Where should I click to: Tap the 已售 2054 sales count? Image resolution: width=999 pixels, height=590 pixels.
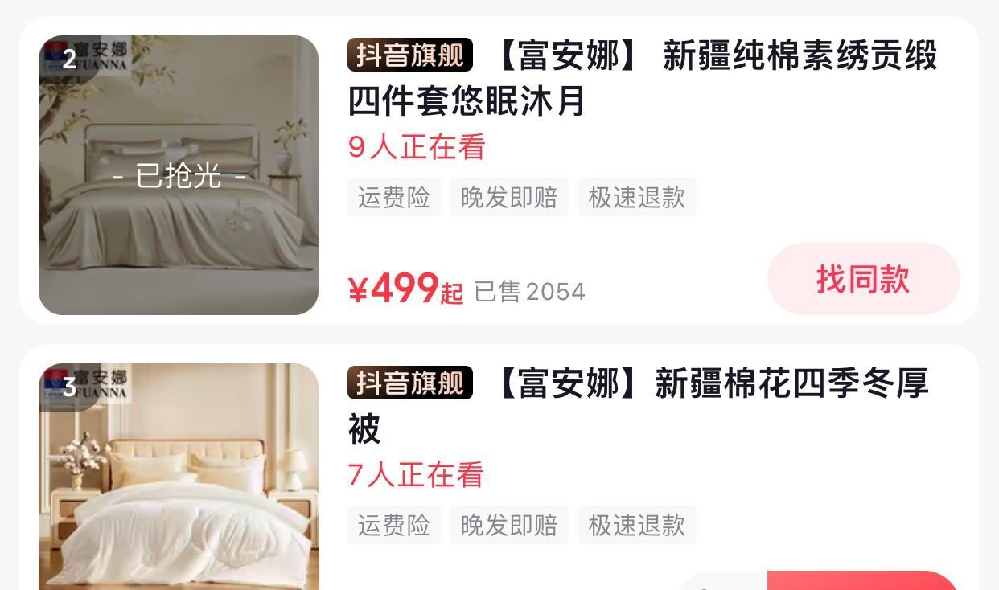point(529,291)
